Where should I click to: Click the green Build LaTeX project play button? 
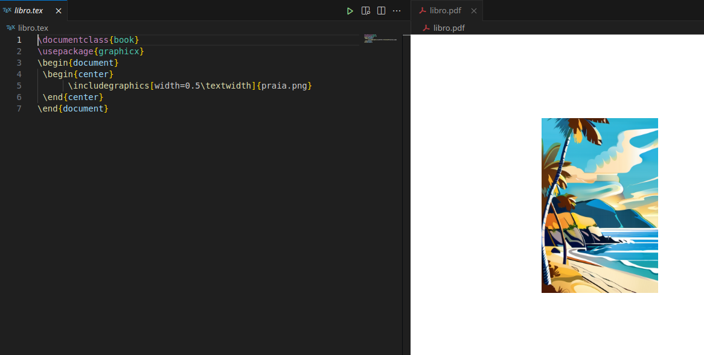(x=350, y=11)
